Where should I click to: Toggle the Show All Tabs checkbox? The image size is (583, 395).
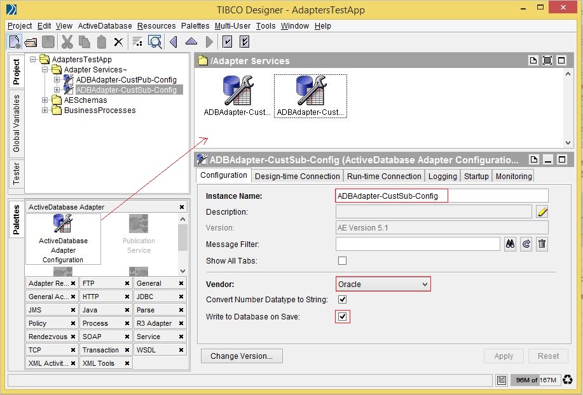point(343,260)
